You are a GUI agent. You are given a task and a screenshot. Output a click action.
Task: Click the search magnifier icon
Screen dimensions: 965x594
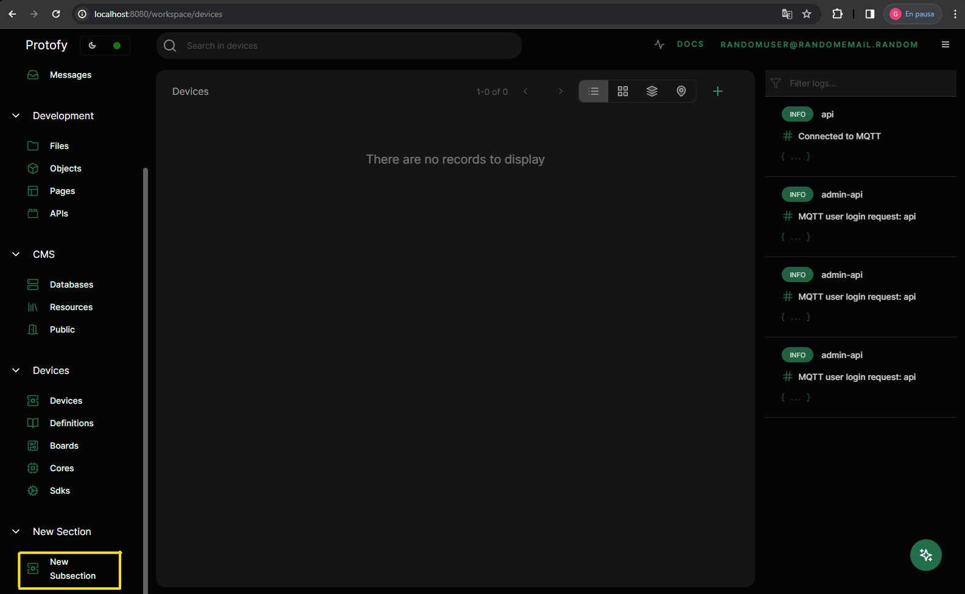[x=170, y=46]
